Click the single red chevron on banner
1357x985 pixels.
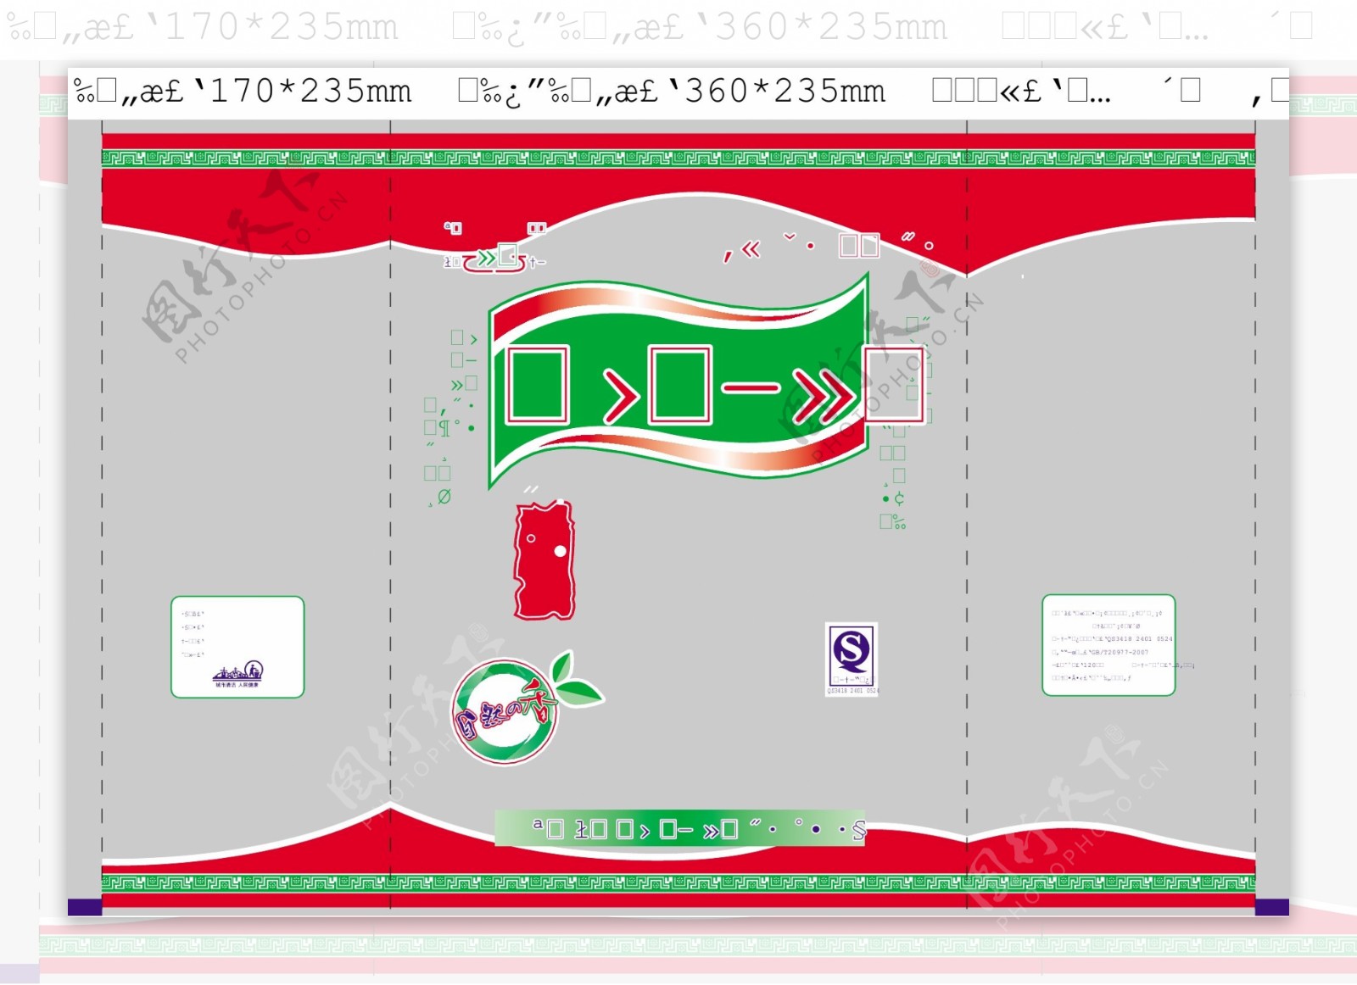pyautogui.click(x=621, y=395)
